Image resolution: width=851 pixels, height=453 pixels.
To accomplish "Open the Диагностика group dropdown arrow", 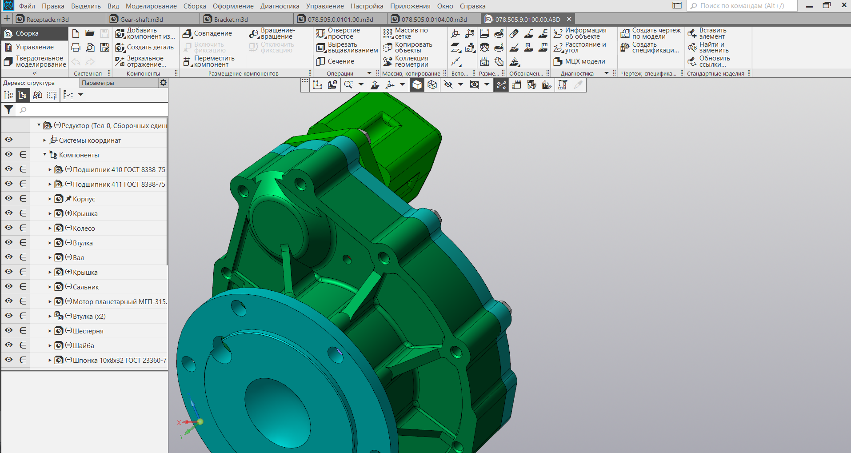I will pos(607,73).
